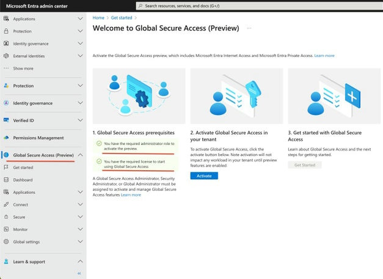The image size is (383, 279).
Task: Click the Get Started button
Action: (x=305, y=165)
